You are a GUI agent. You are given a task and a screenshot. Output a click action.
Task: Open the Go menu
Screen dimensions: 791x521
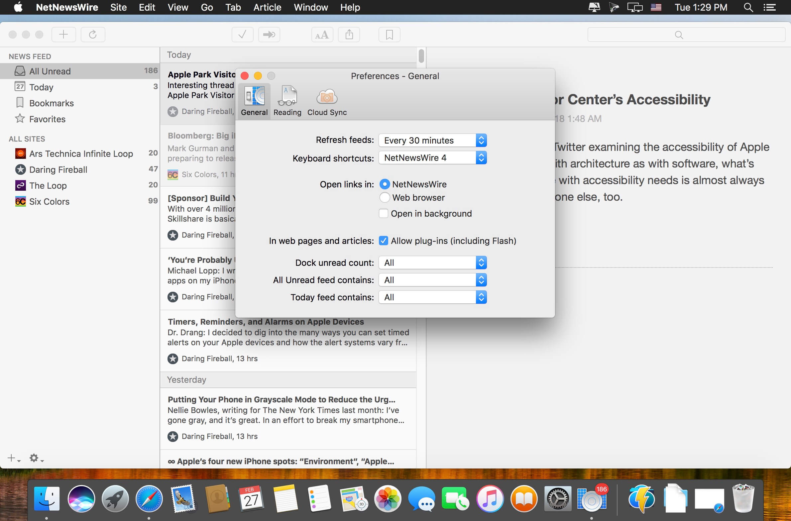tap(207, 7)
